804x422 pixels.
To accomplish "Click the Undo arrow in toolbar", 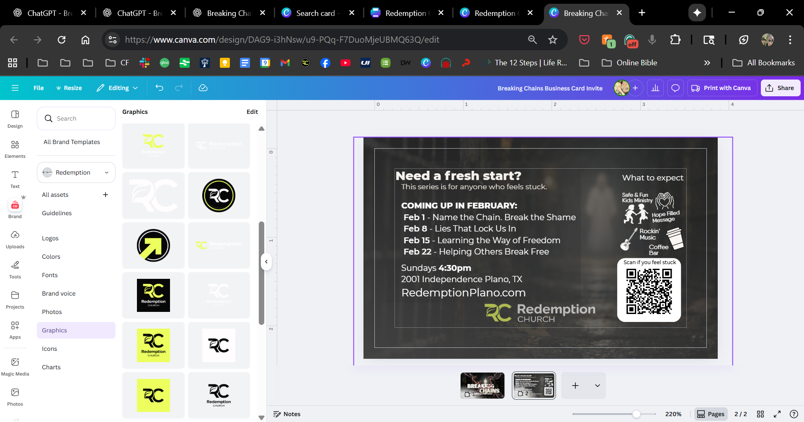I will pyautogui.click(x=159, y=88).
